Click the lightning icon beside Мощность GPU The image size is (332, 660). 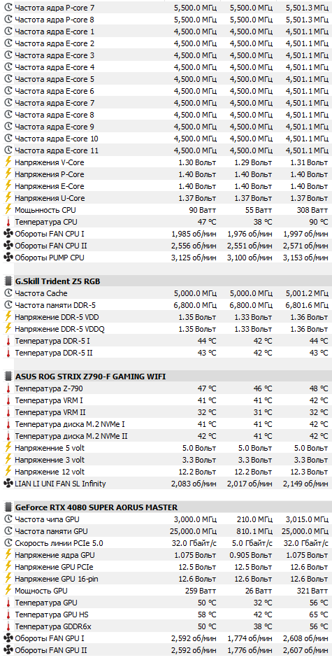[8, 591]
